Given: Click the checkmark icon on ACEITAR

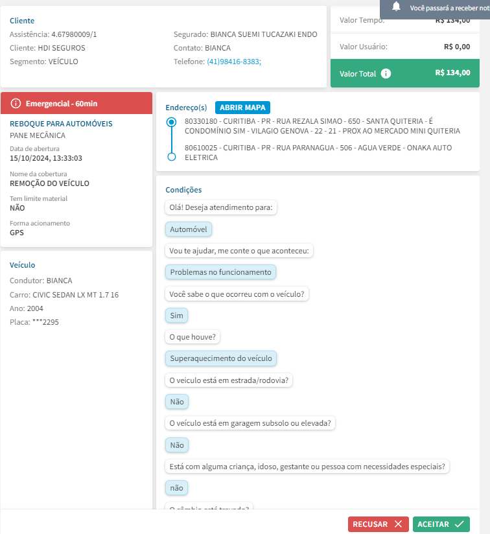Looking at the screenshot, I should 460,524.
